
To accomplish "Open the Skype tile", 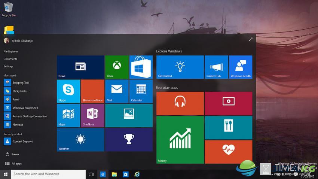I will coord(68,91).
